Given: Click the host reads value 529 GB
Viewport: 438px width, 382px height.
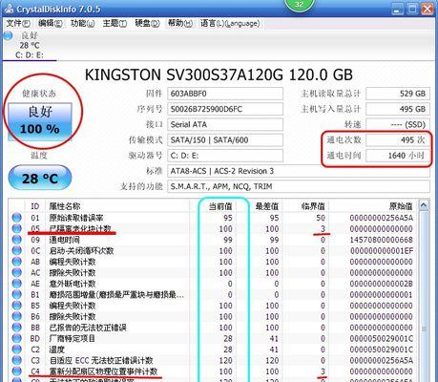Looking at the screenshot, I should pos(398,94).
